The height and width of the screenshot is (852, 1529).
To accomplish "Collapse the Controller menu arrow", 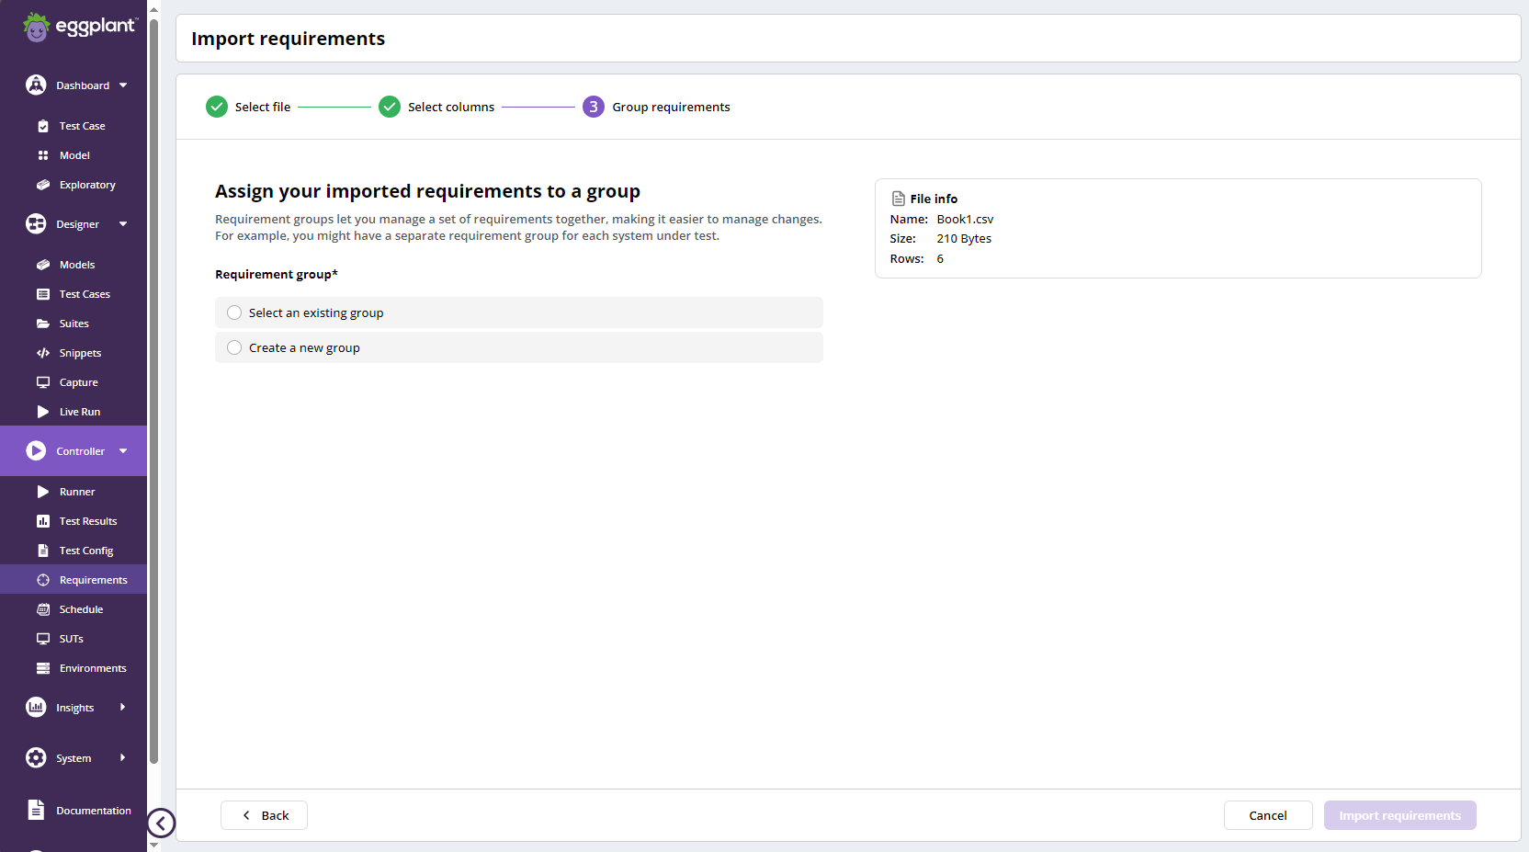I will (x=123, y=451).
